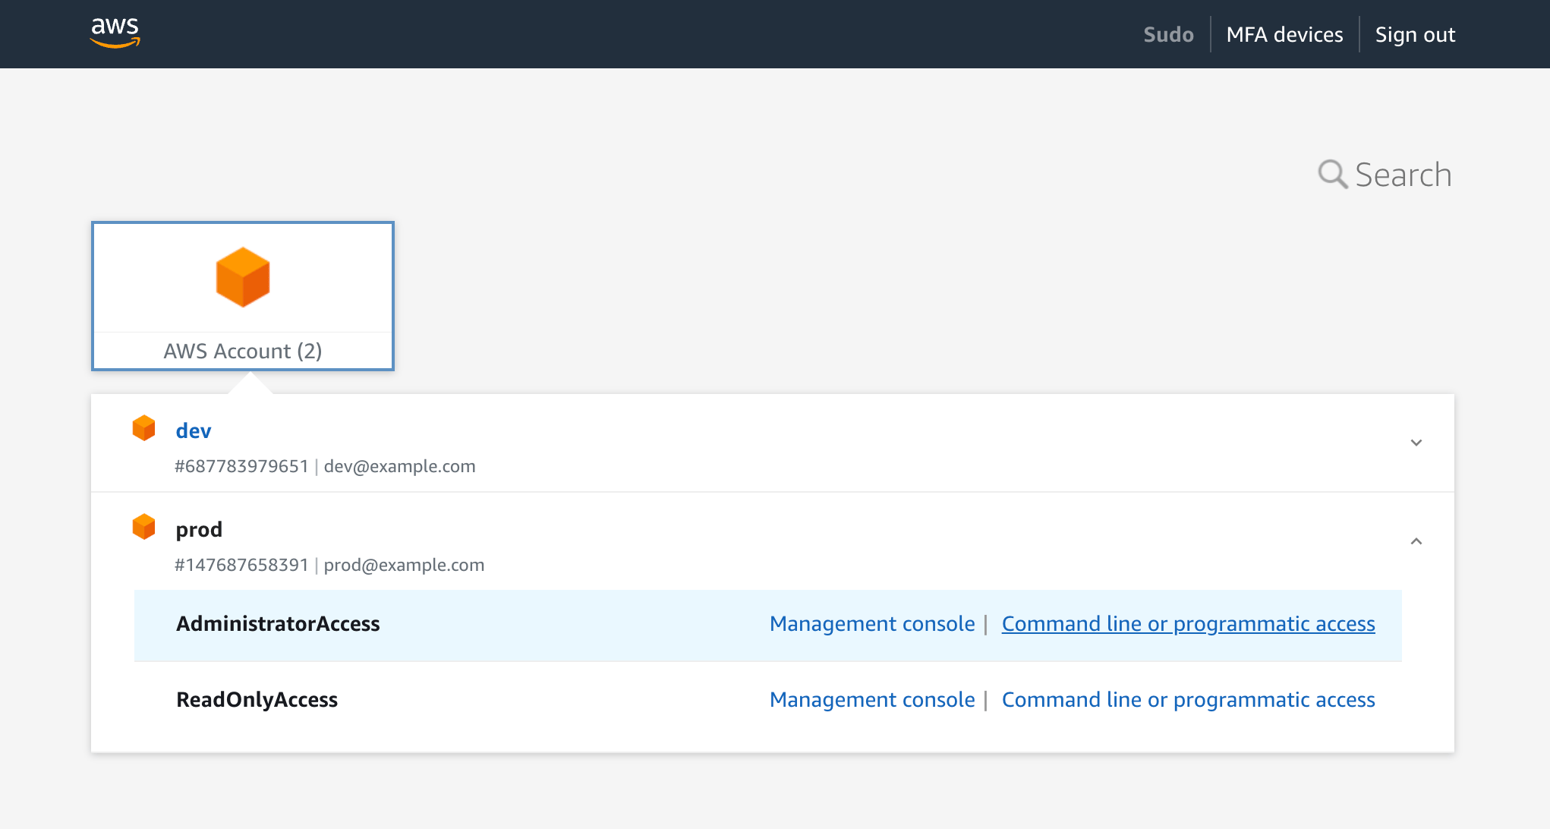Click the orange cube icon beside prod
This screenshot has height=829, width=1550.
point(143,527)
